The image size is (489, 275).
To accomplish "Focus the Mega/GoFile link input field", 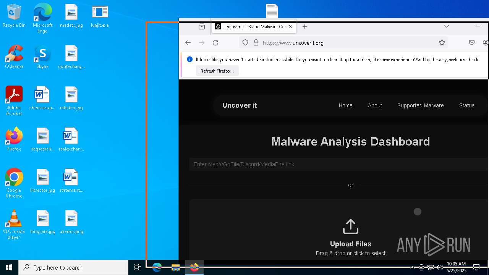I will (x=338, y=164).
